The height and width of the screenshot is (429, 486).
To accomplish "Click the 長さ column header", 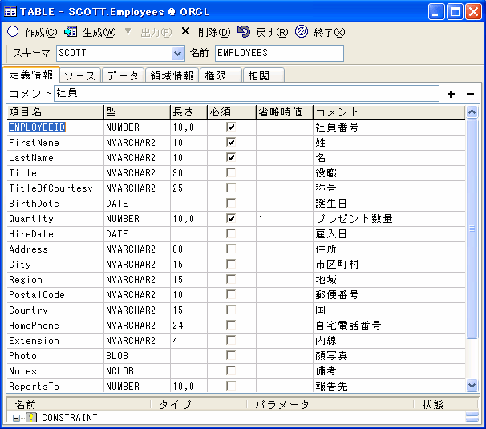I will pyautogui.click(x=188, y=112).
